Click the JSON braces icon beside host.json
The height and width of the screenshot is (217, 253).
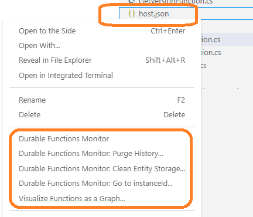pos(132,13)
